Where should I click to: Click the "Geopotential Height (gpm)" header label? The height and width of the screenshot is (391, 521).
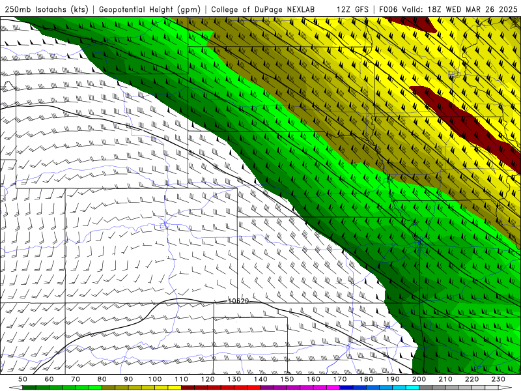150,9
